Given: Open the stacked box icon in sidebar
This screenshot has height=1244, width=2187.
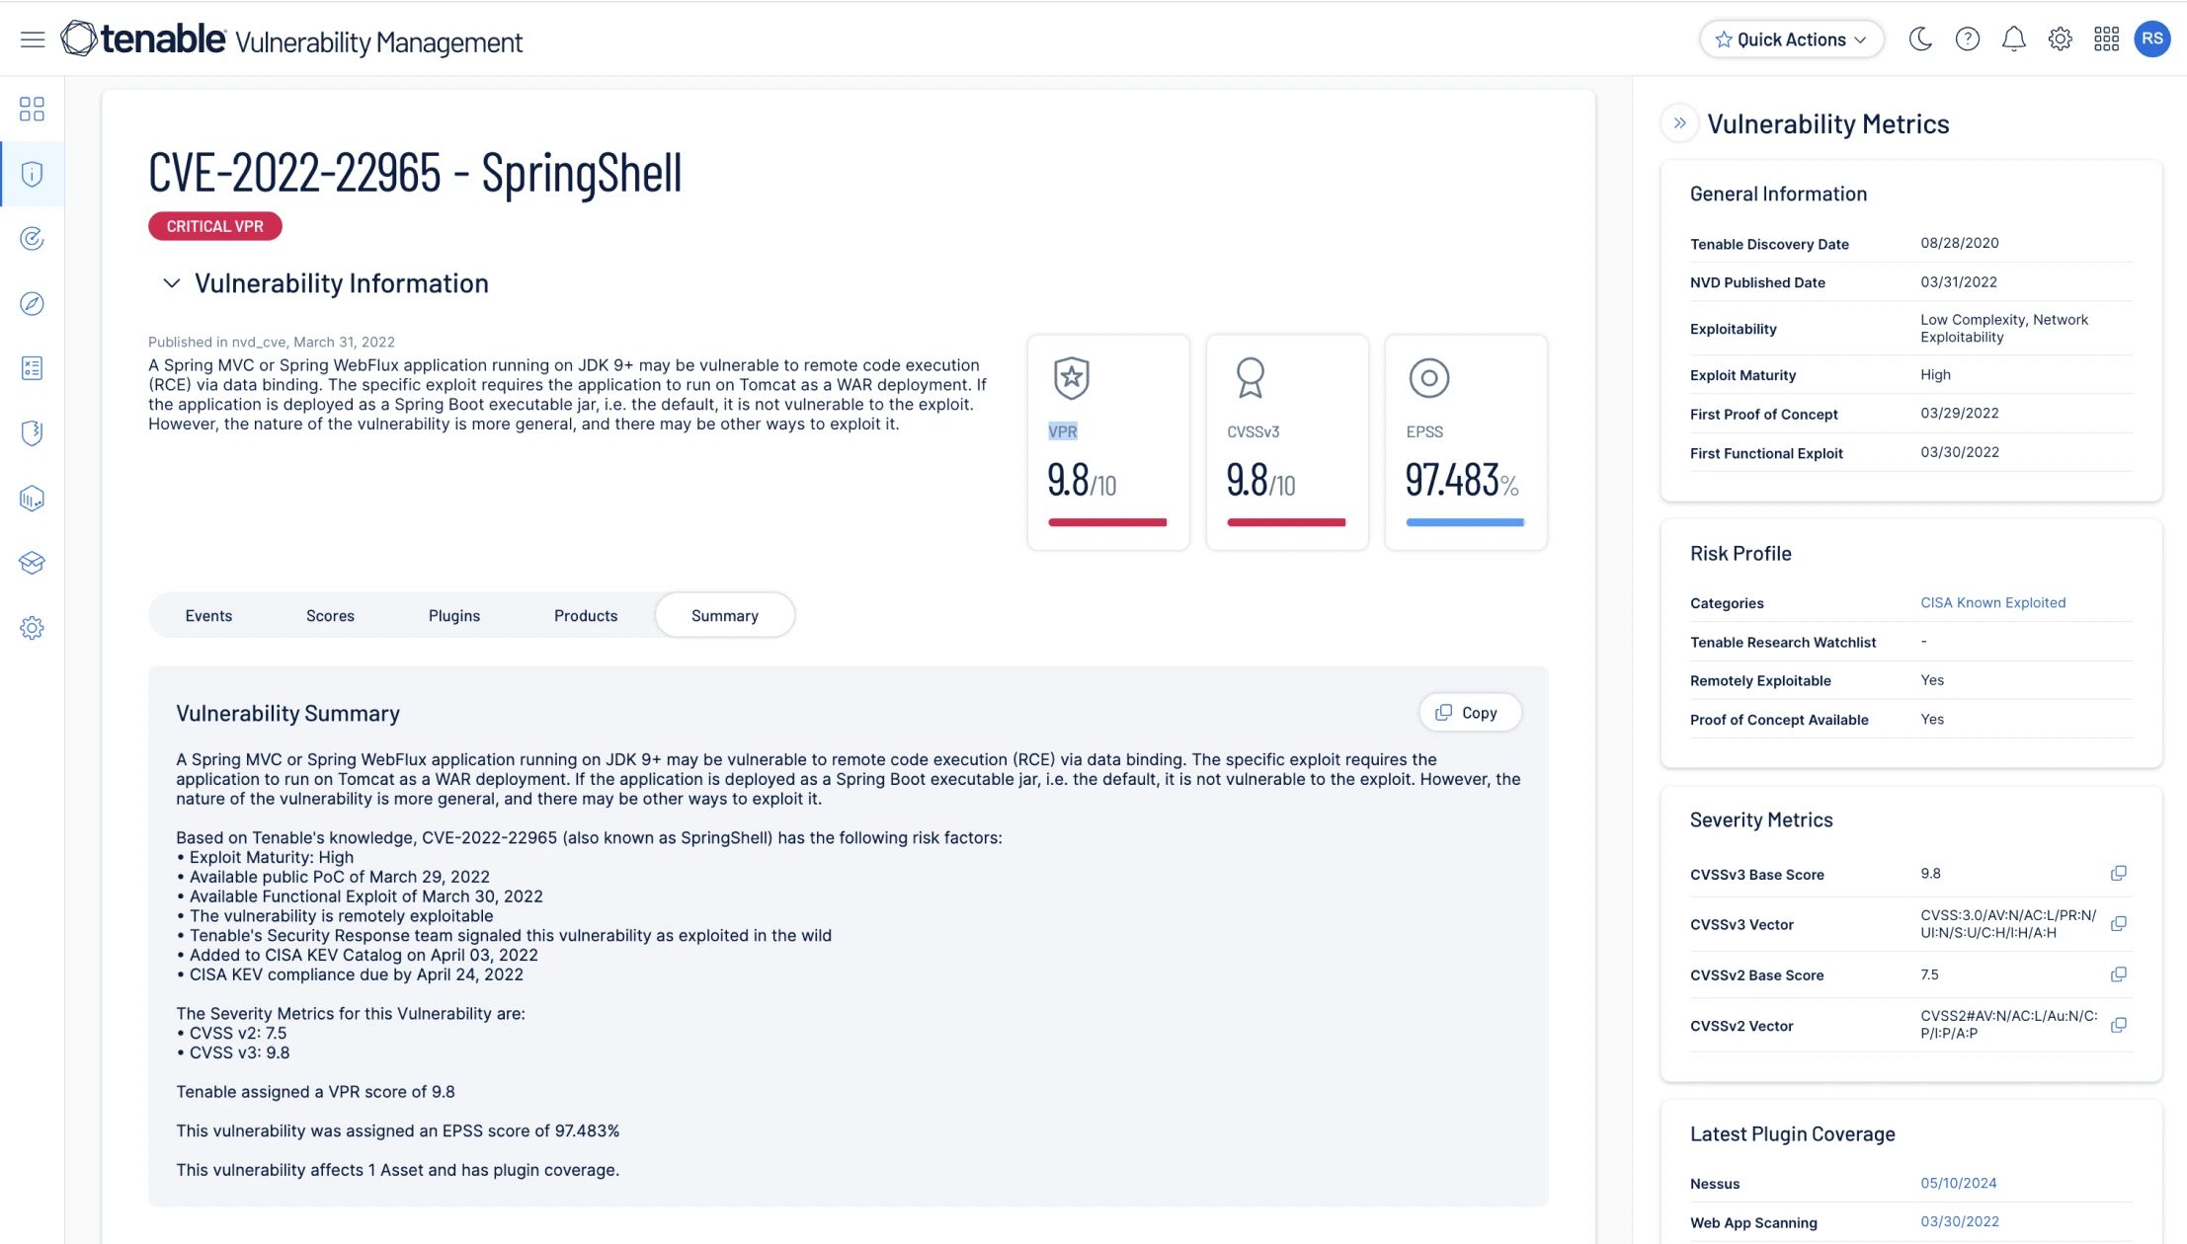Looking at the screenshot, I should (x=32, y=563).
